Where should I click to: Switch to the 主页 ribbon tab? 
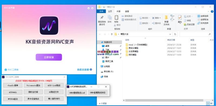coord(110,12)
